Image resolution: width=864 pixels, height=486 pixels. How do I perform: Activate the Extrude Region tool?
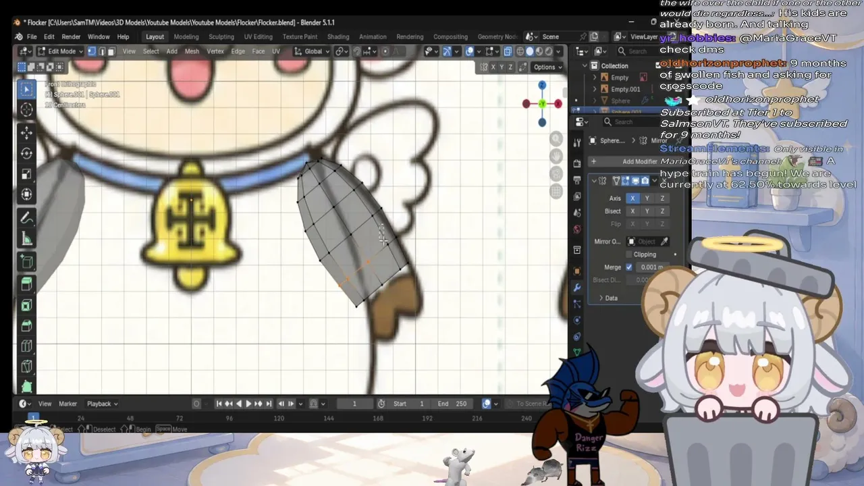[x=27, y=283]
